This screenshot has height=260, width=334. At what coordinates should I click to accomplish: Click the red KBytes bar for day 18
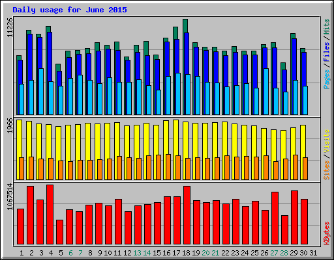tap(187, 215)
